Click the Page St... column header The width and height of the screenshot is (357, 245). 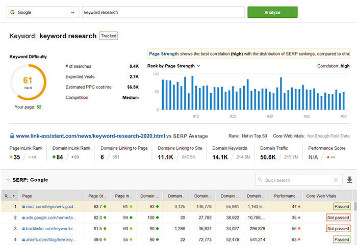point(97,196)
